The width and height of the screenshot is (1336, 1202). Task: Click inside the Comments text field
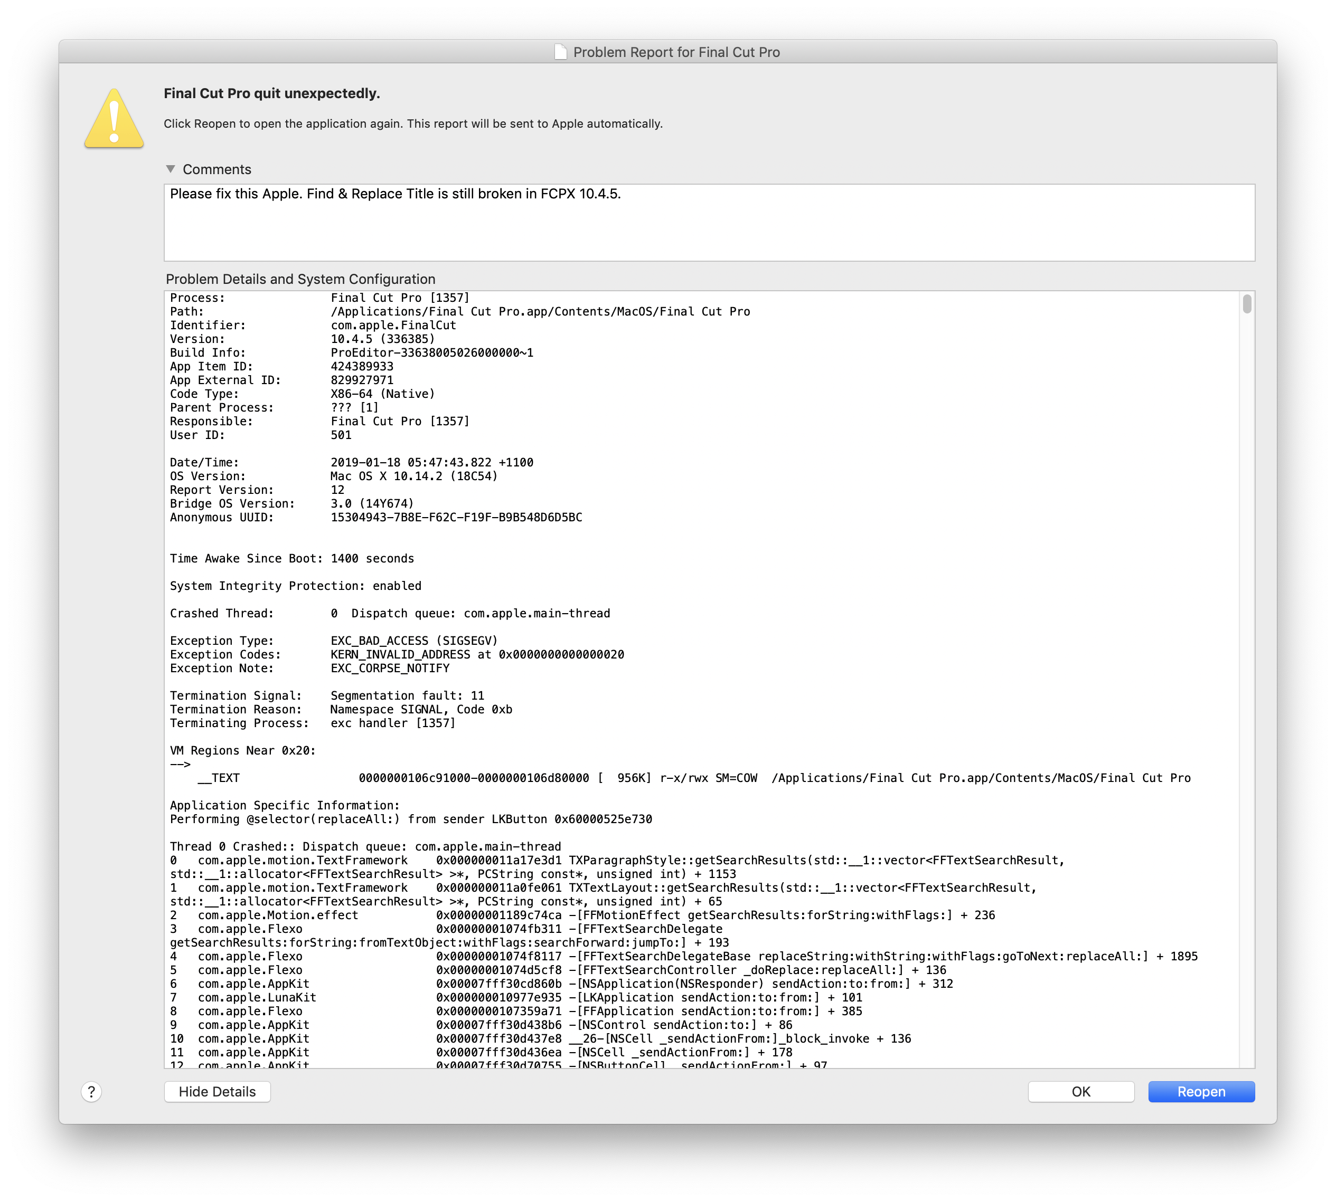[x=709, y=223]
